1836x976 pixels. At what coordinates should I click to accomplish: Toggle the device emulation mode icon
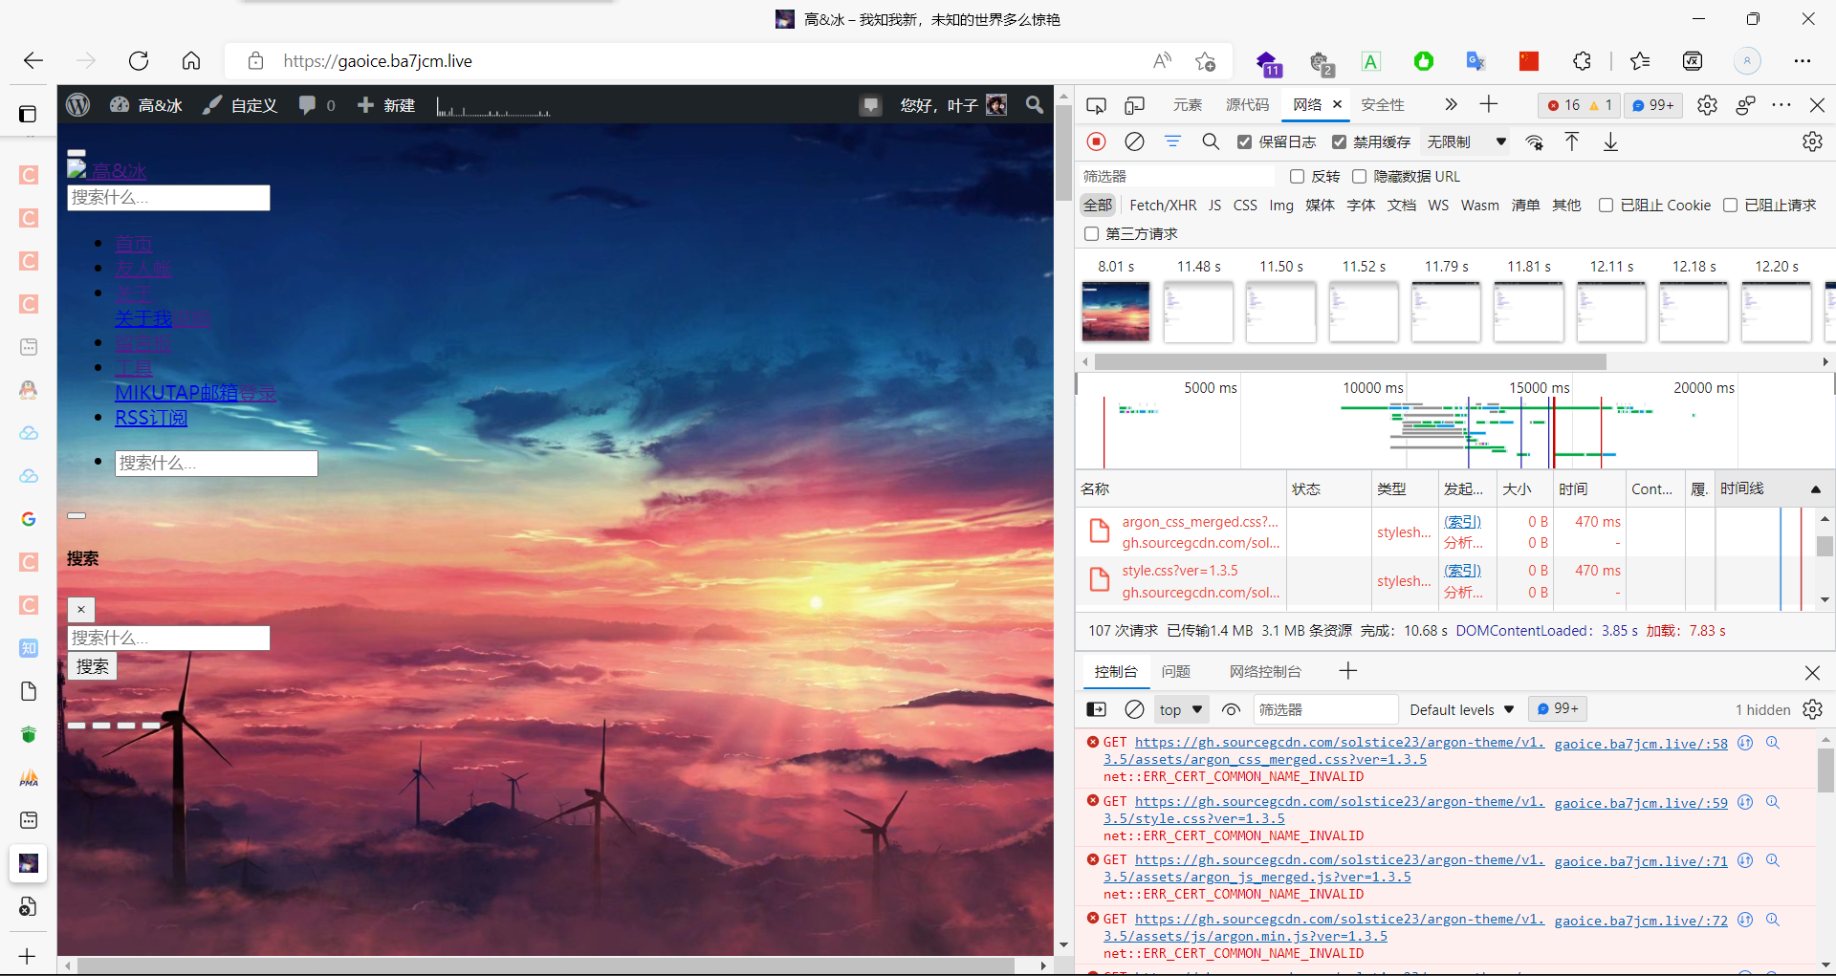1135,105
